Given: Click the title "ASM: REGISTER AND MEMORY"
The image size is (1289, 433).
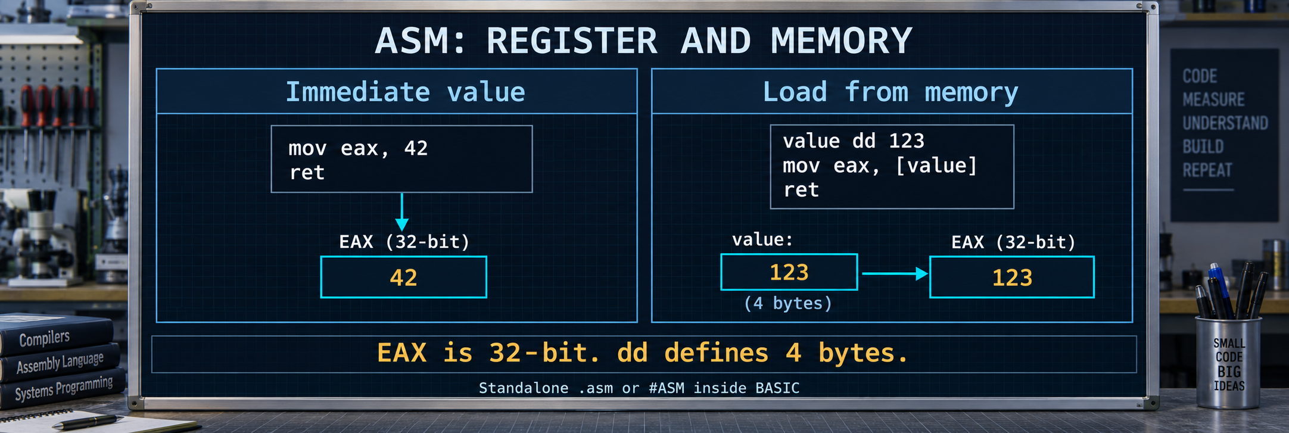Looking at the screenshot, I should point(643,41).
